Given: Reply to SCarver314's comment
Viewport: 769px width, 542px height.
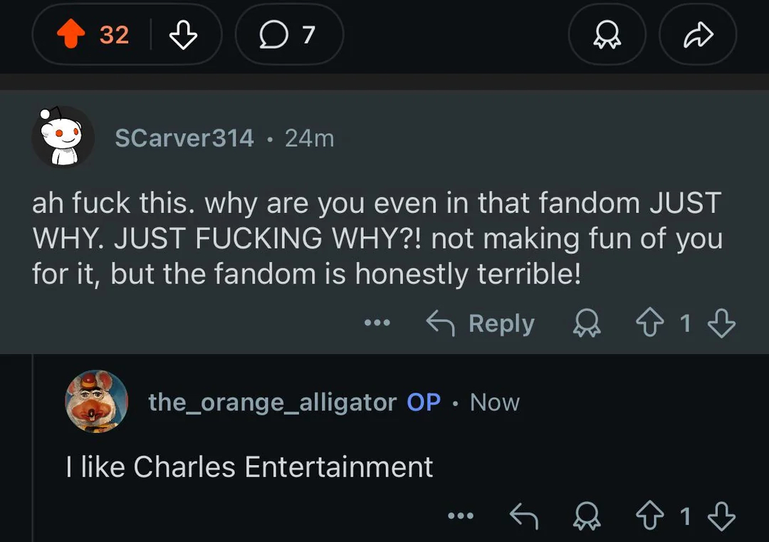Looking at the screenshot, I should click(x=481, y=323).
